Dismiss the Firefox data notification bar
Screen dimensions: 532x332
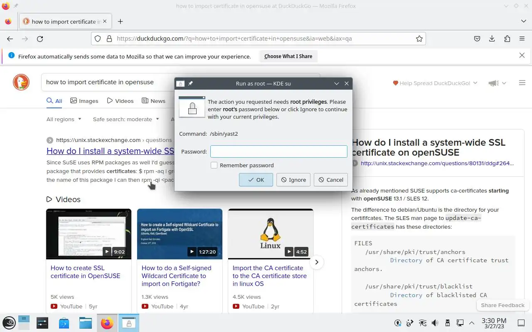522,56
